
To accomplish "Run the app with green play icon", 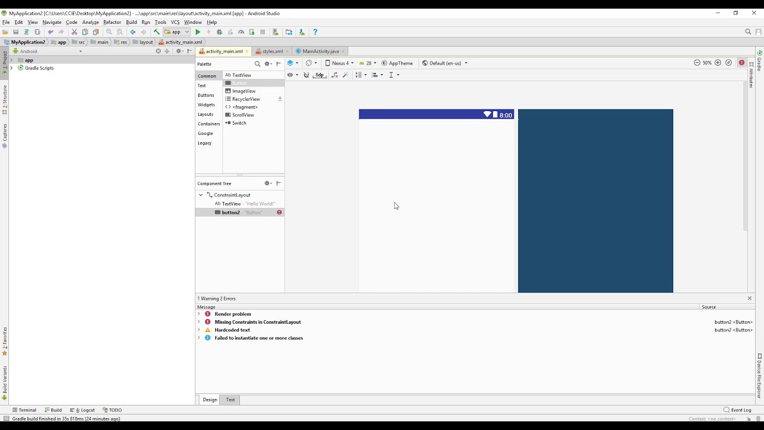I will point(198,32).
